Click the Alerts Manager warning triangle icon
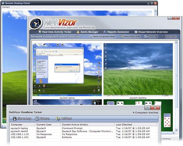Image resolution: width=183 pixels, height=146 pixels. 78,32
